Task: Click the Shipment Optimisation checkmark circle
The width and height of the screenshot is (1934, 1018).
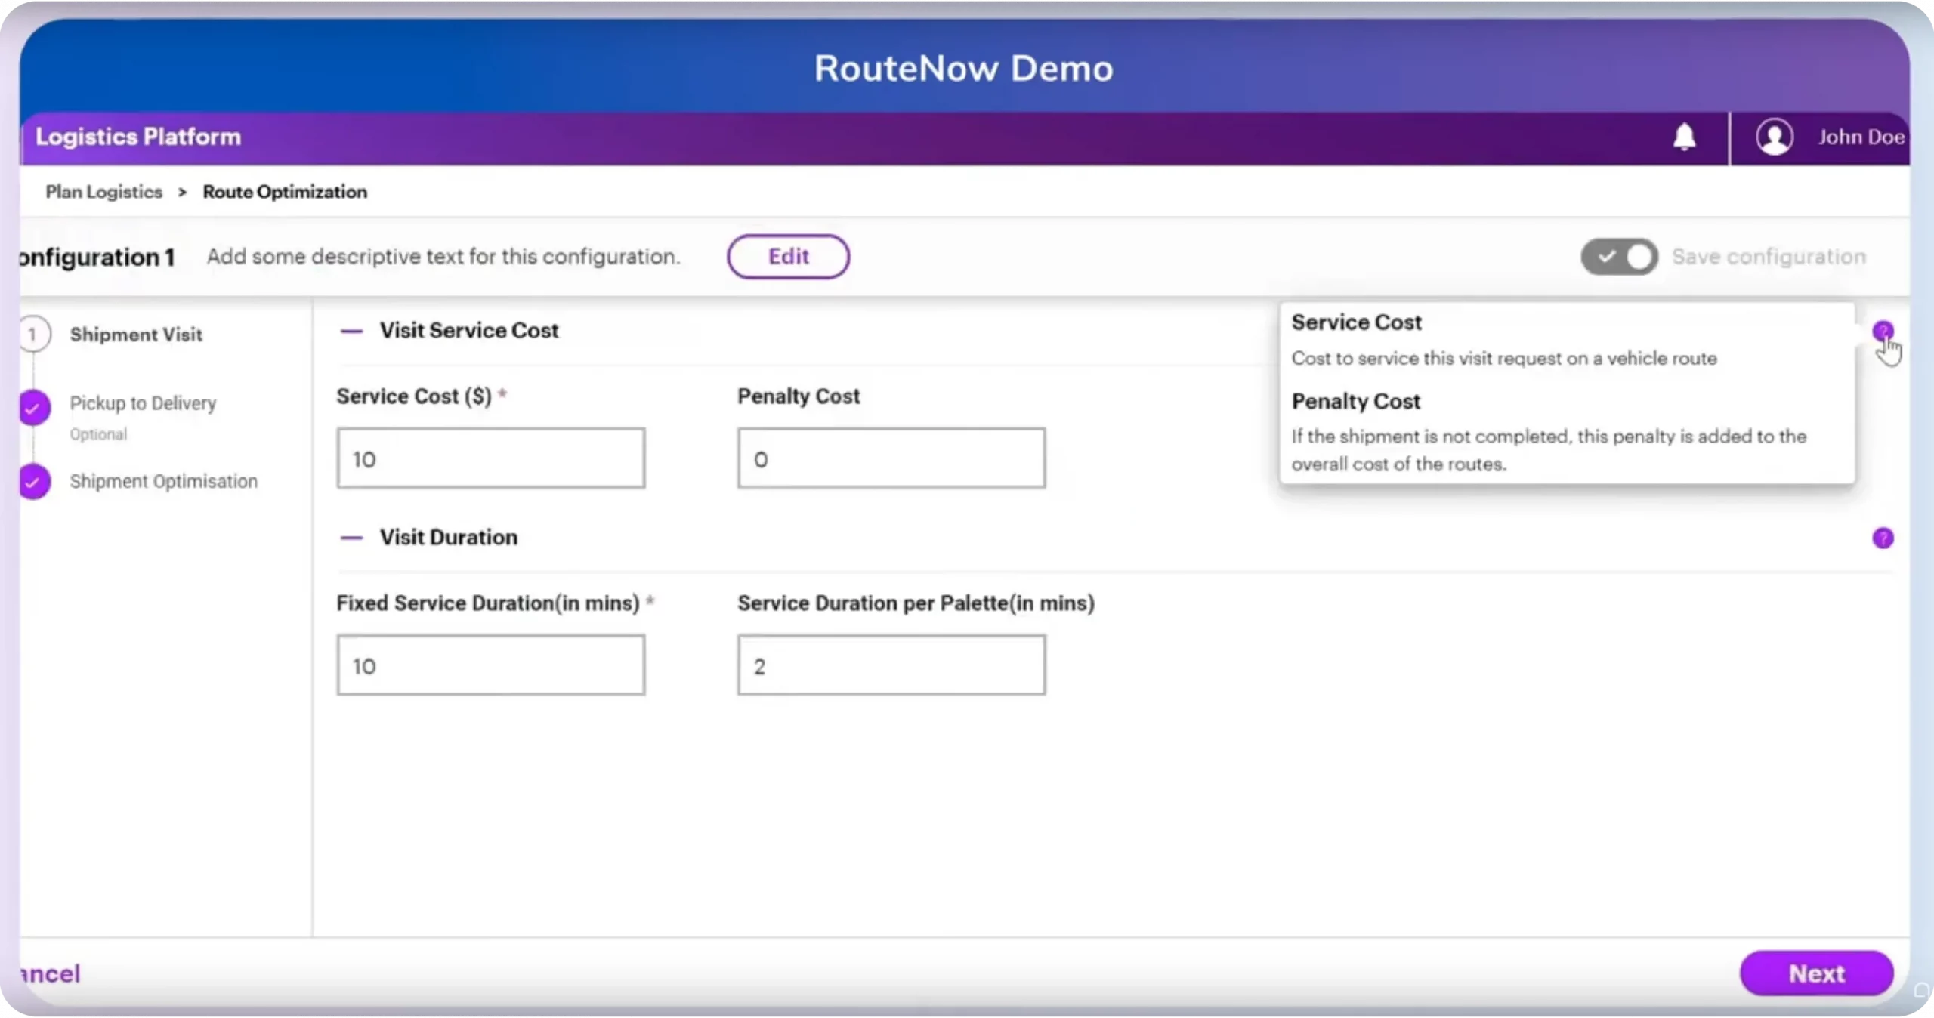Action: pyautogui.click(x=34, y=481)
